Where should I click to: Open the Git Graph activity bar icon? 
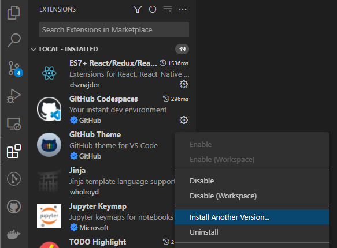[x=14, y=179]
